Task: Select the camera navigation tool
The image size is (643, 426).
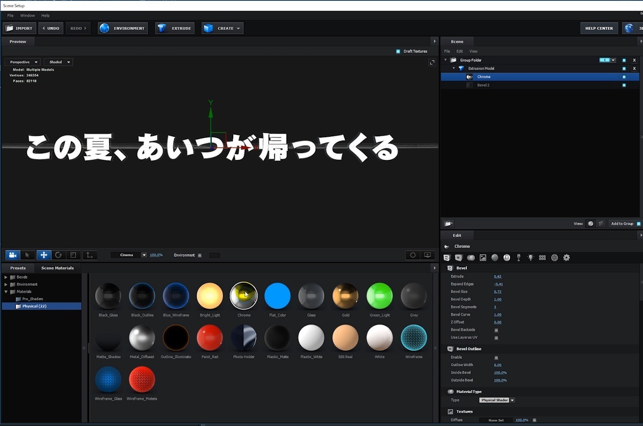Action: 12,255
